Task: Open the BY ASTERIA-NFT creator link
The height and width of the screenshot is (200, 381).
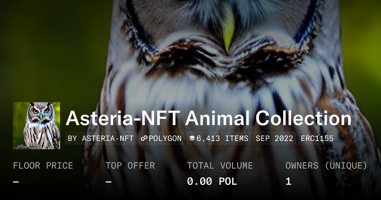Action: 100,138
